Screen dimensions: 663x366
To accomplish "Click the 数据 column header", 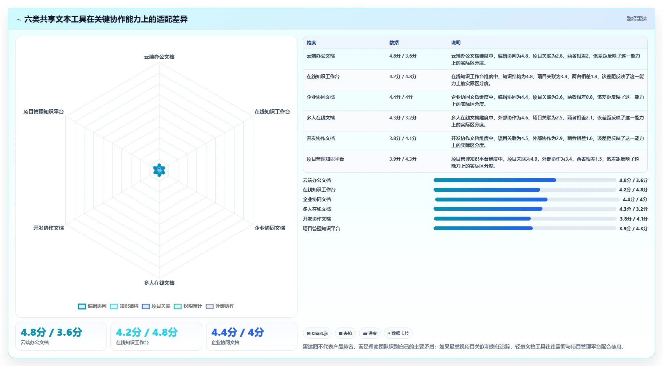I will point(394,43).
